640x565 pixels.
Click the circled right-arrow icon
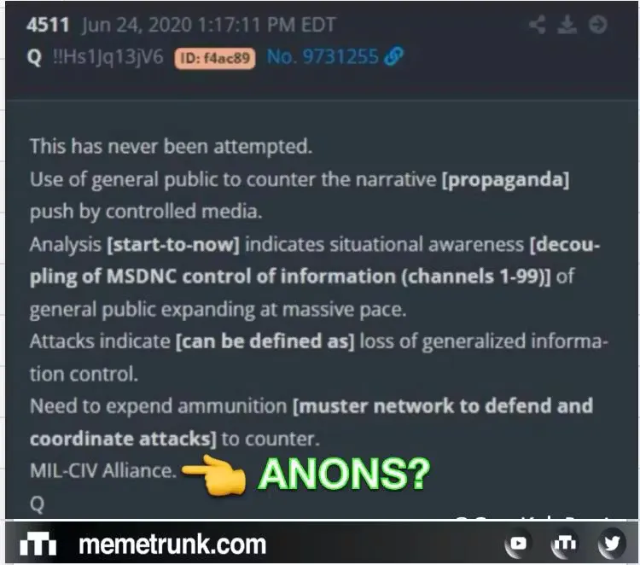[597, 25]
